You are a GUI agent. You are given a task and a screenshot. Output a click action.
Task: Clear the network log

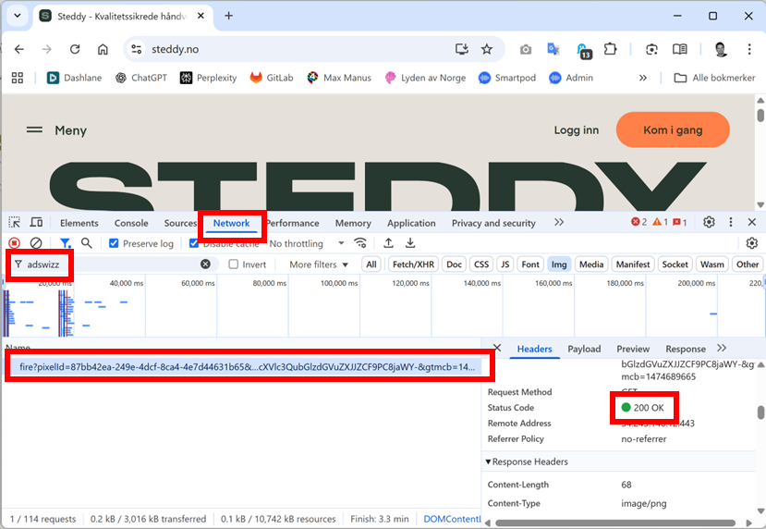pos(36,243)
